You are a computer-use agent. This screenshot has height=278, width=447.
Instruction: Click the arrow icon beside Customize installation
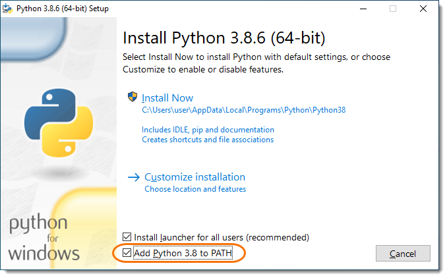point(134,177)
